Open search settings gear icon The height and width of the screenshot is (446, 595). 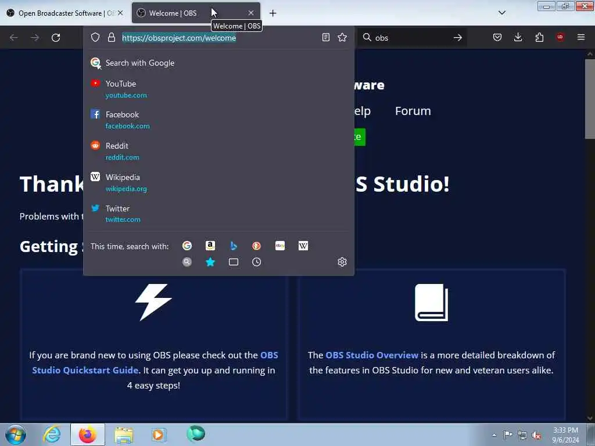pyautogui.click(x=342, y=262)
